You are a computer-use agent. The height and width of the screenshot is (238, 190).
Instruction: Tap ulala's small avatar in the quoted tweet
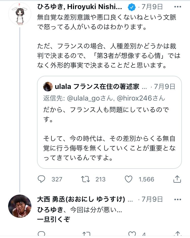coord(48,87)
